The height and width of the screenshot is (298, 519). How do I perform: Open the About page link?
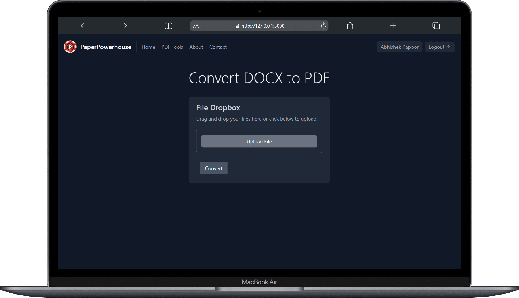(196, 47)
